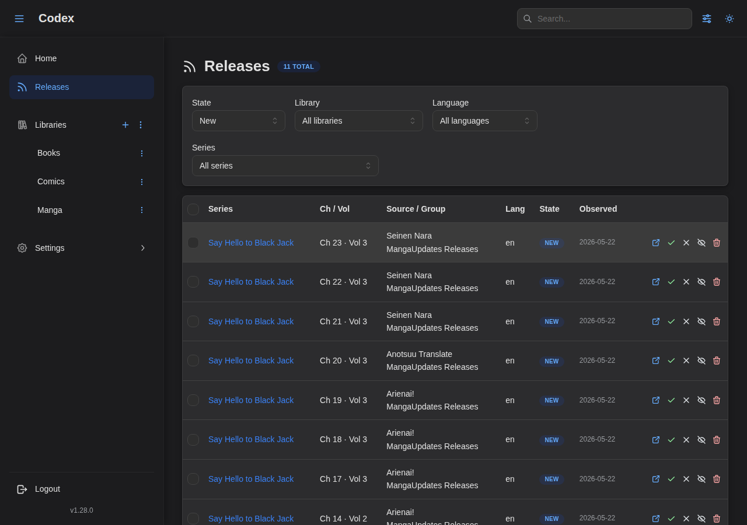
Task: Select the Ch 22 release checkbox
Action: click(x=193, y=282)
